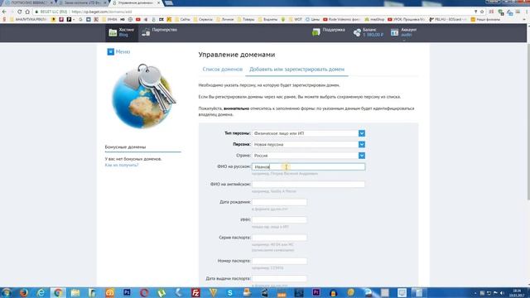Screen dimensions: 530x298
Task: Focus the Дата выдачи паспорта field
Action: 279,279
